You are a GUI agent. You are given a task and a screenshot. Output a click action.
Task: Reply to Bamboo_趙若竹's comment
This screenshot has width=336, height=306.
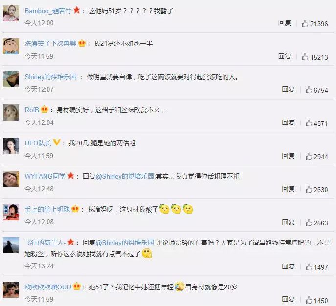pyautogui.click(x=285, y=23)
